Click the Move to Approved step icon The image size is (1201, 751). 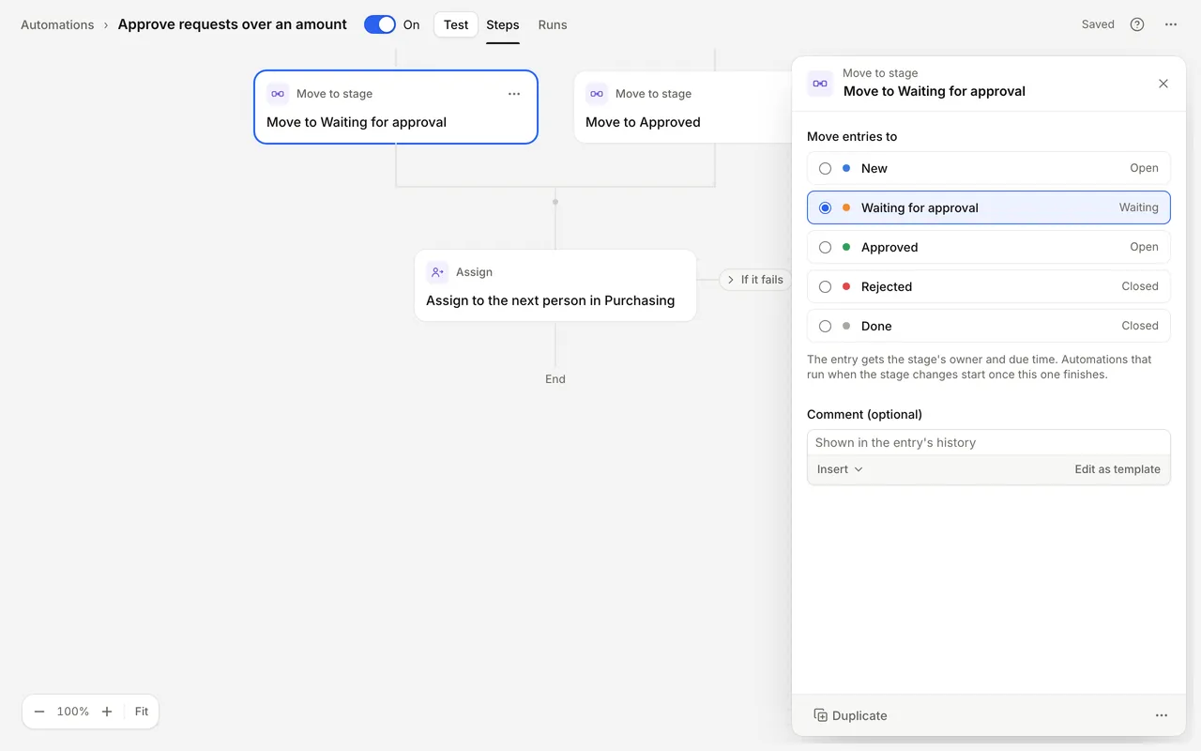pos(597,94)
